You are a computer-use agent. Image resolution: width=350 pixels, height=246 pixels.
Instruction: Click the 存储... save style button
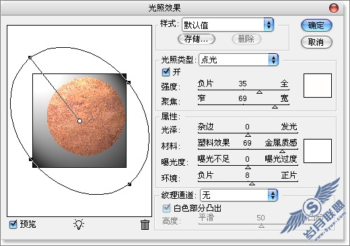[197, 39]
